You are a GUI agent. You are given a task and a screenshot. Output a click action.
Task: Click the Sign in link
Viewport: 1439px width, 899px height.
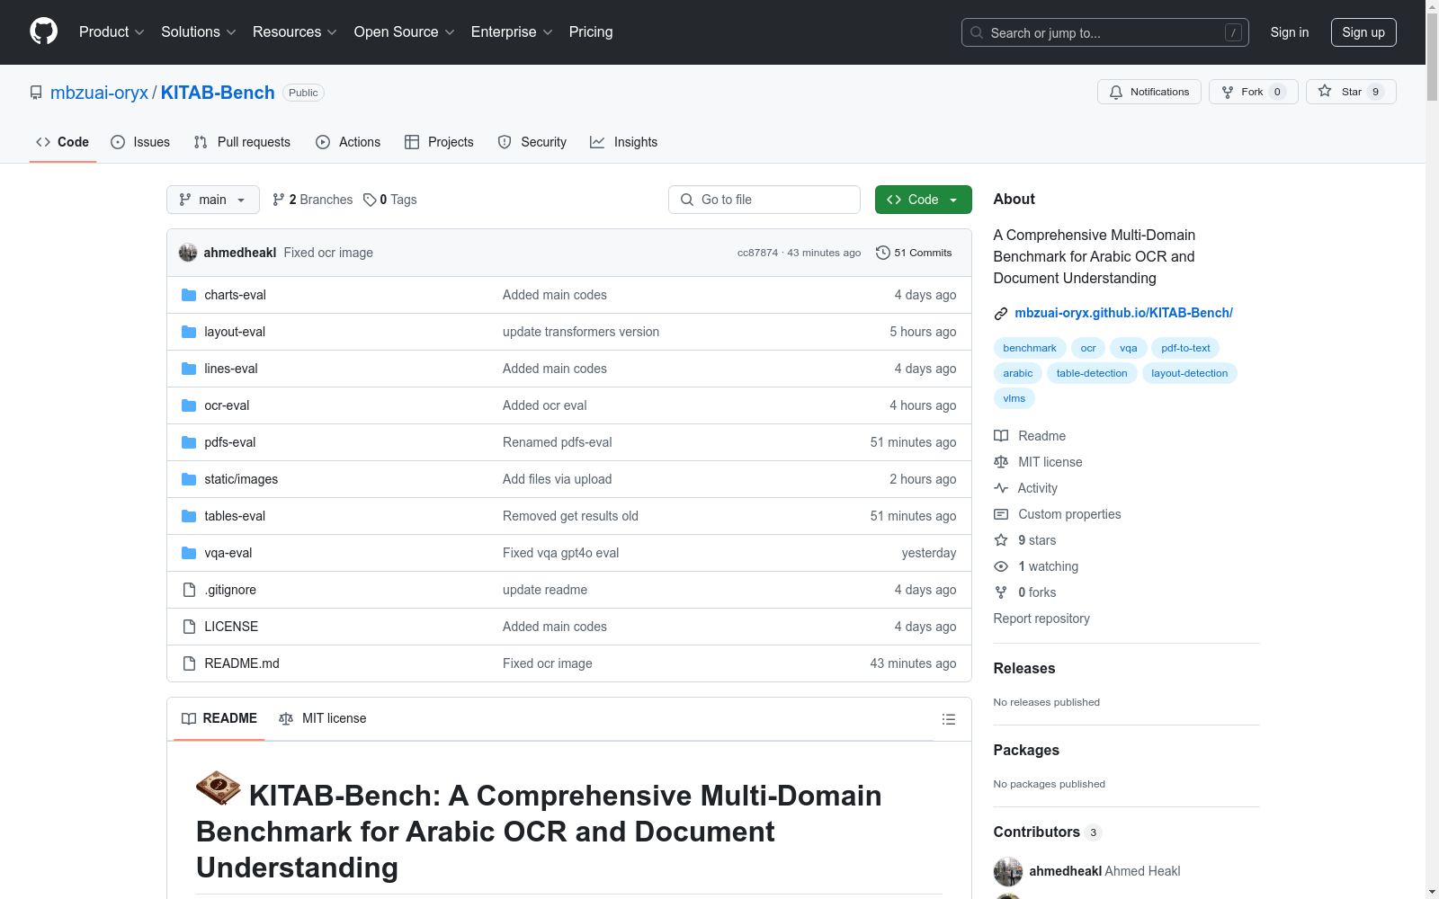[1290, 32]
